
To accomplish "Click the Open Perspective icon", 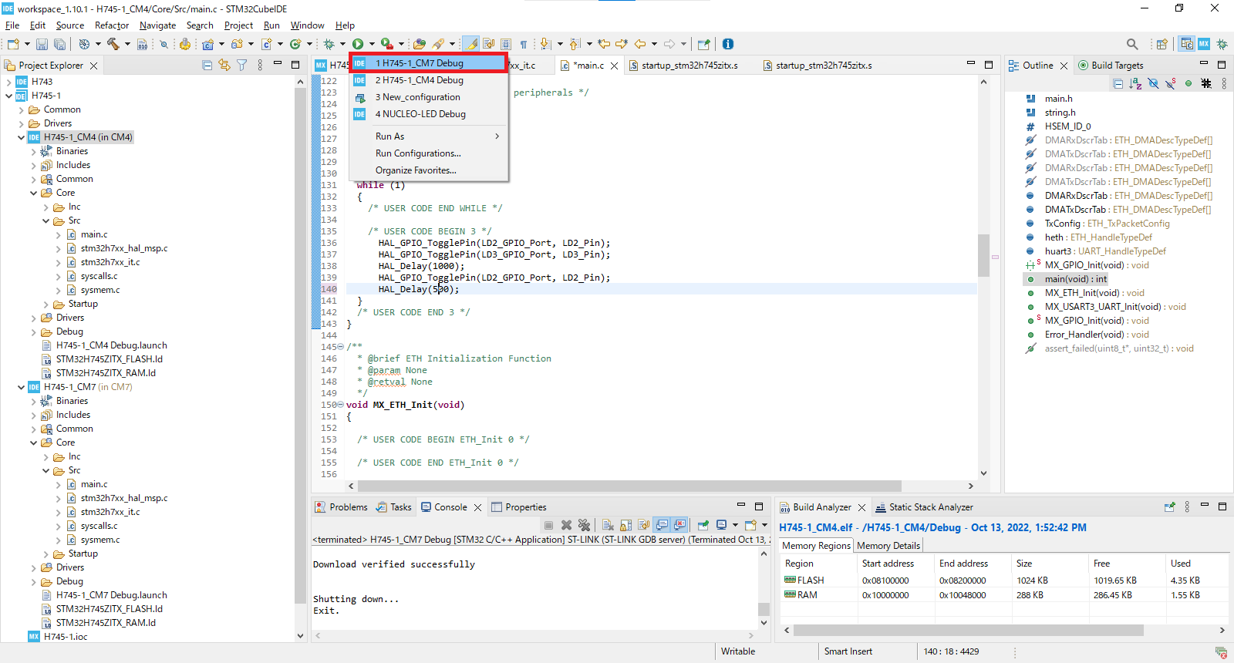I will (x=1162, y=44).
